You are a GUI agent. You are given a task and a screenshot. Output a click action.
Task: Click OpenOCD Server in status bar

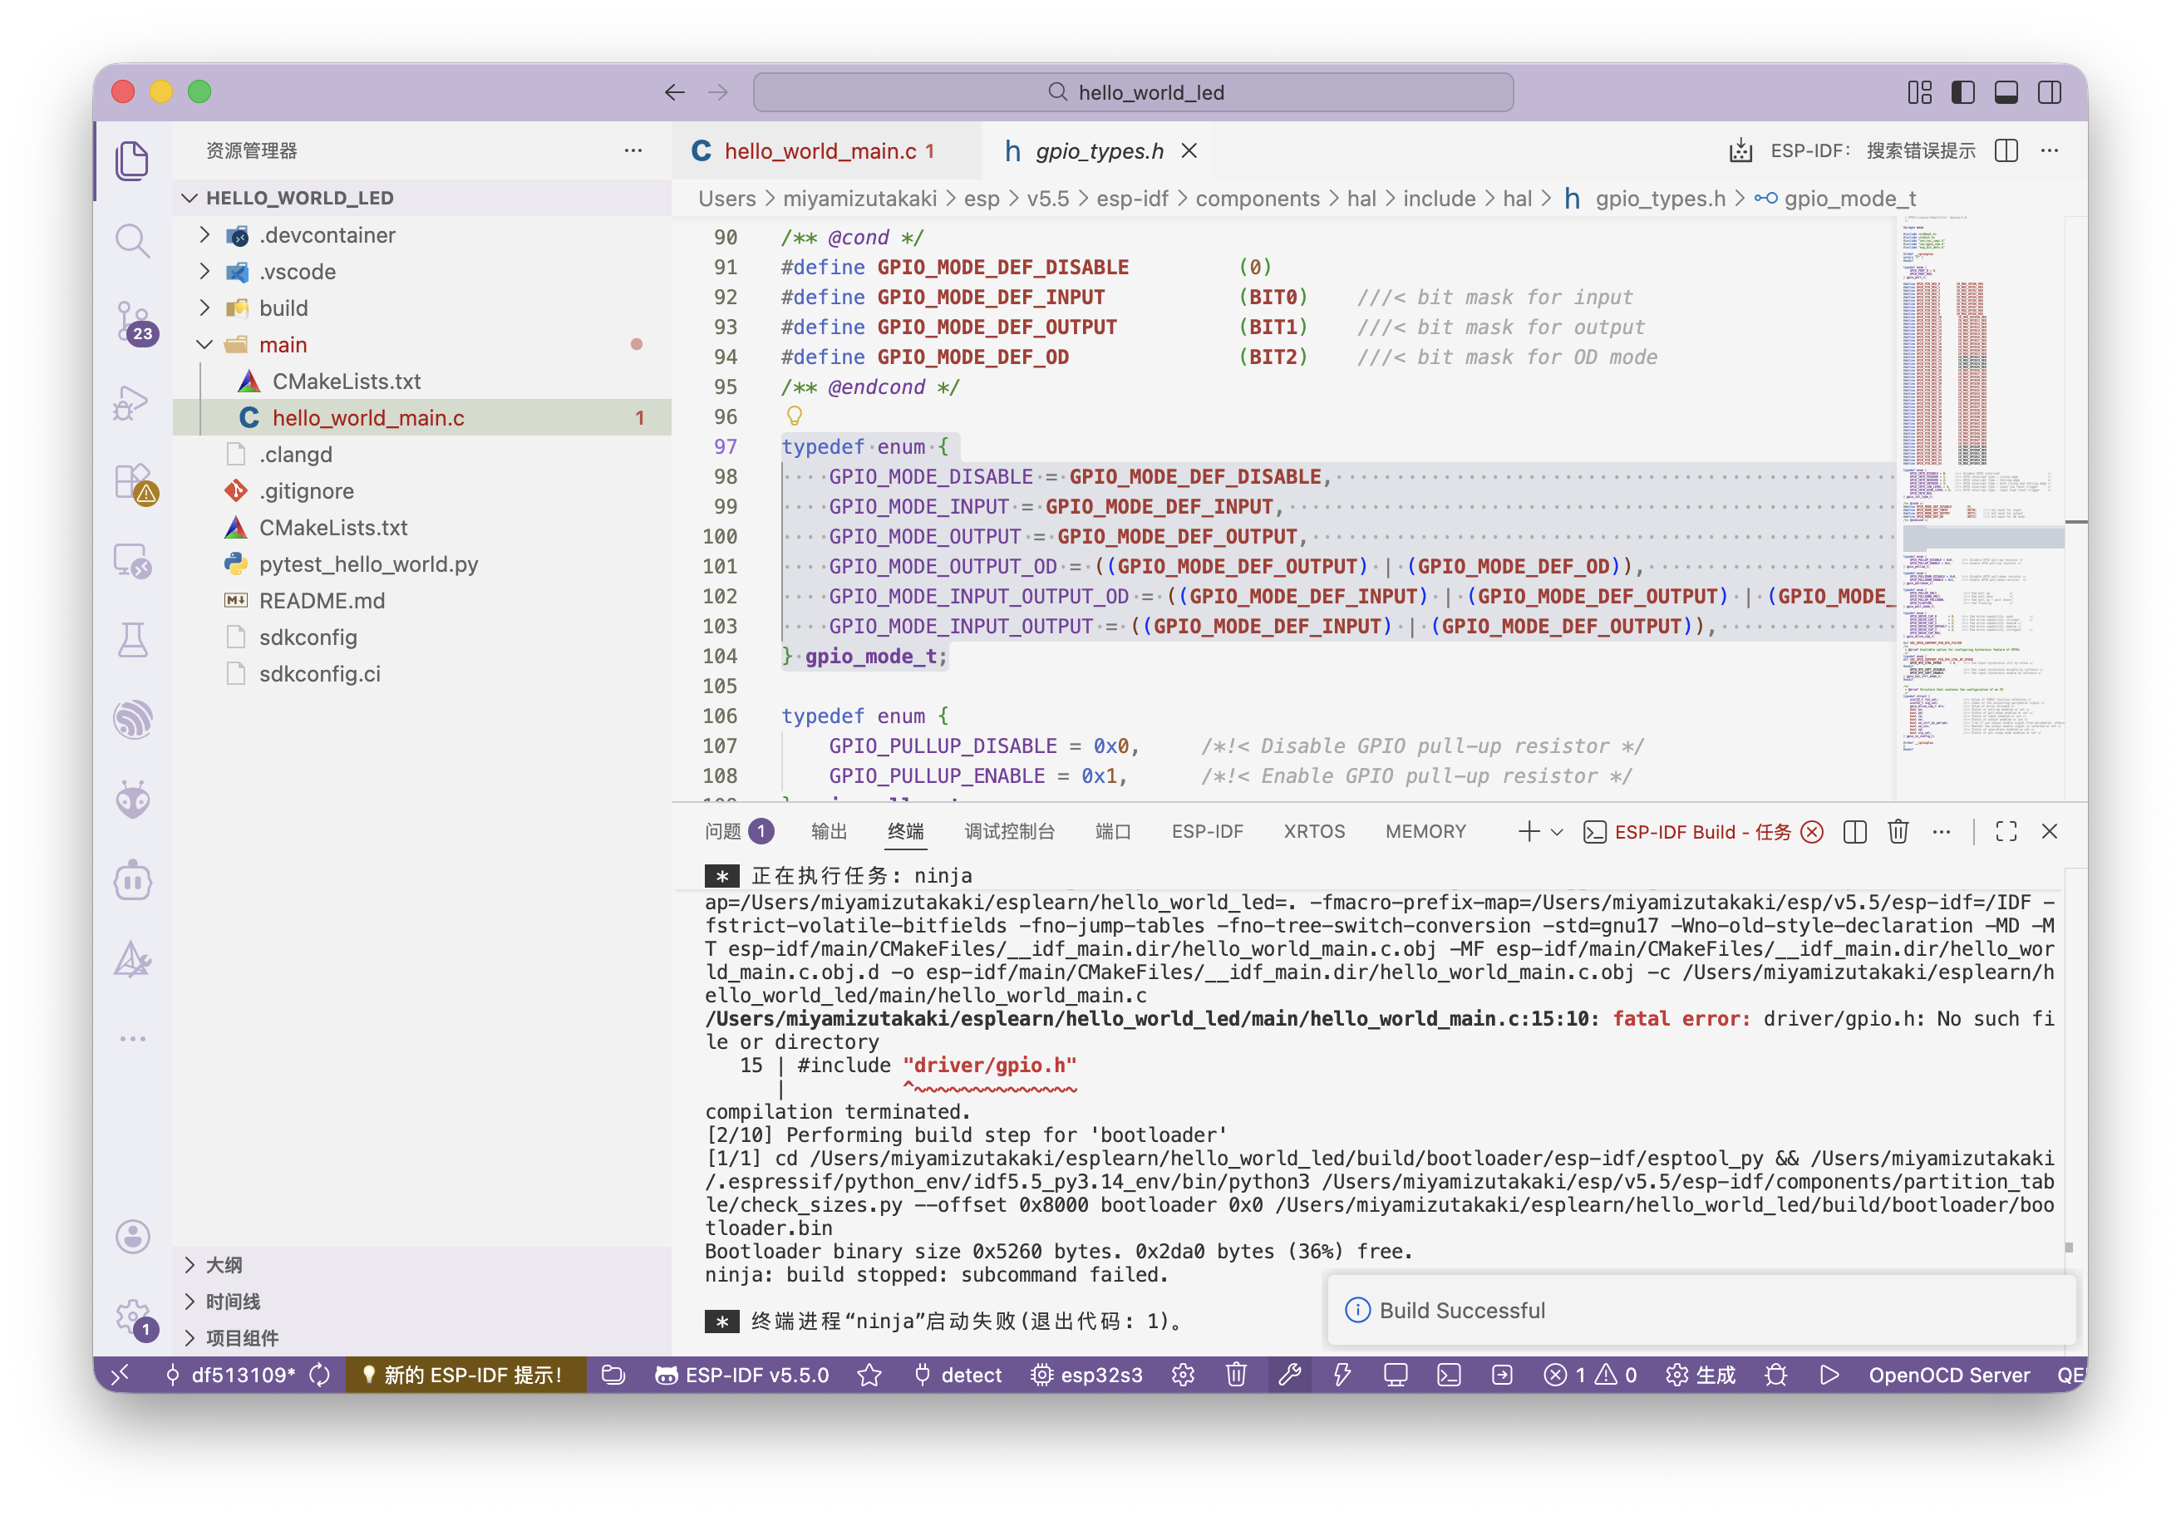pyautogui.click(x=1948, y=1375)
